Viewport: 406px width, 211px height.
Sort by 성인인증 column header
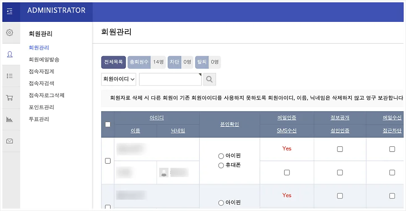tap(340, 130)
